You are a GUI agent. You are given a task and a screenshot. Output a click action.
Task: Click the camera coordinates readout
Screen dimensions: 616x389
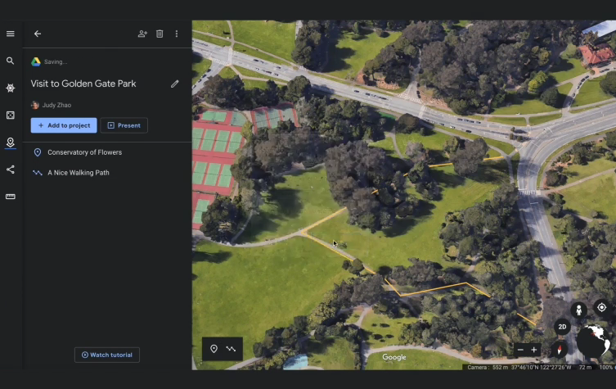pos(518,368)
